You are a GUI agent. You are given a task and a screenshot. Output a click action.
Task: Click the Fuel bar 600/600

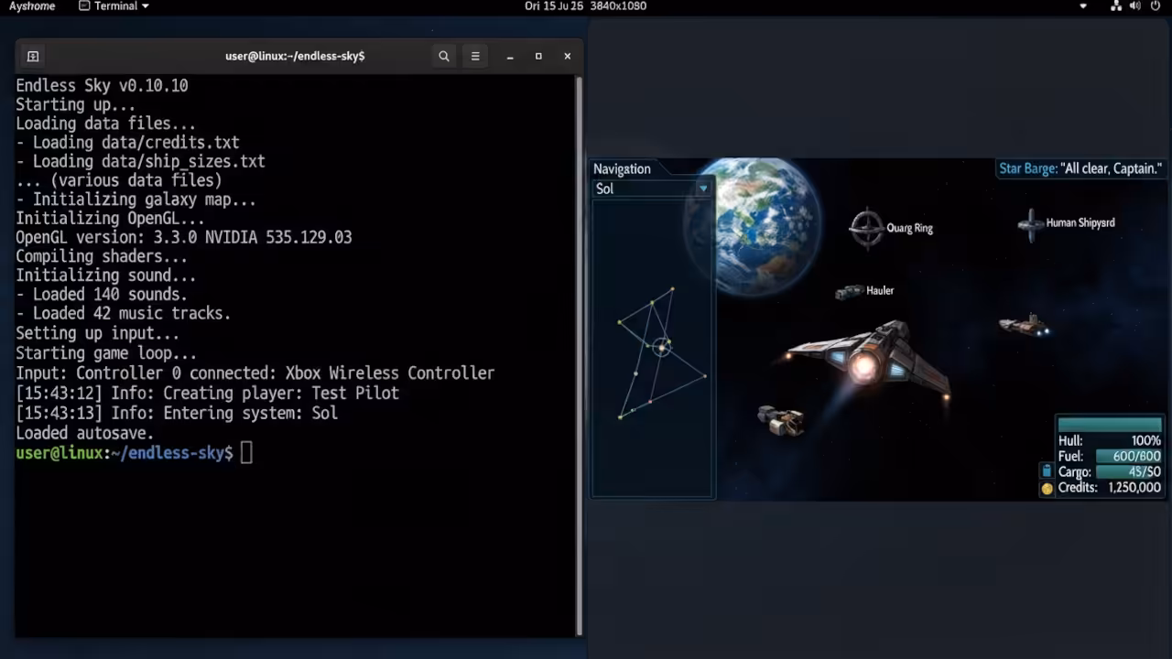pyautogui.click(x=1129, y=456)
